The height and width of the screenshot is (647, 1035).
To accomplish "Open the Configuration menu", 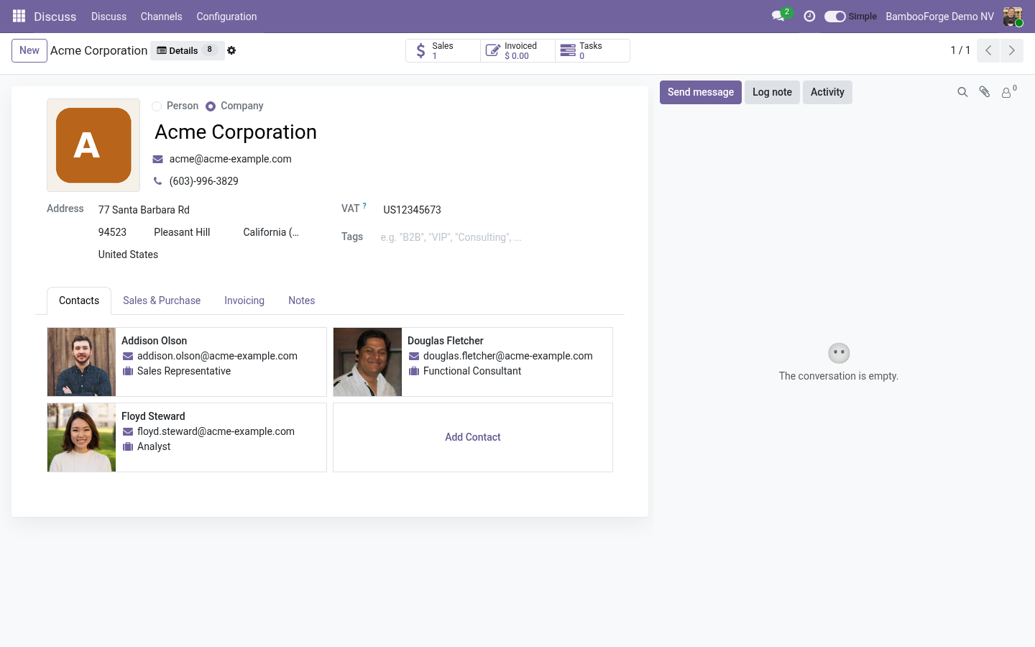I will coord(226,16).
